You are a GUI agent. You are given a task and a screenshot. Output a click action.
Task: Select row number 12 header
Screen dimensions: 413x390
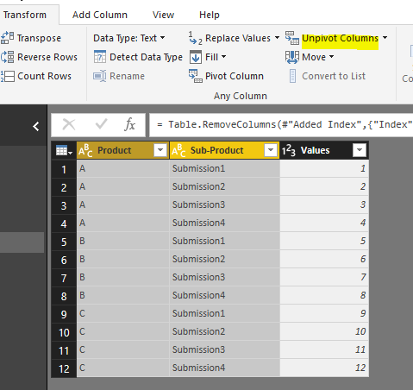[x=64, y=368]
